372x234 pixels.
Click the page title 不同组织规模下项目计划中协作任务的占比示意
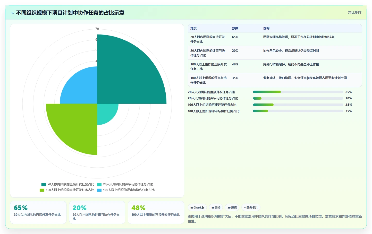click(x=70, y=13)
